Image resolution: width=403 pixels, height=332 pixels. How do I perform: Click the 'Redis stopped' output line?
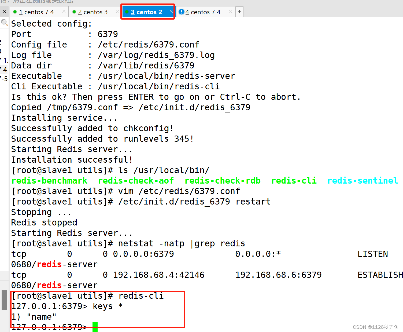pos(44,222)
